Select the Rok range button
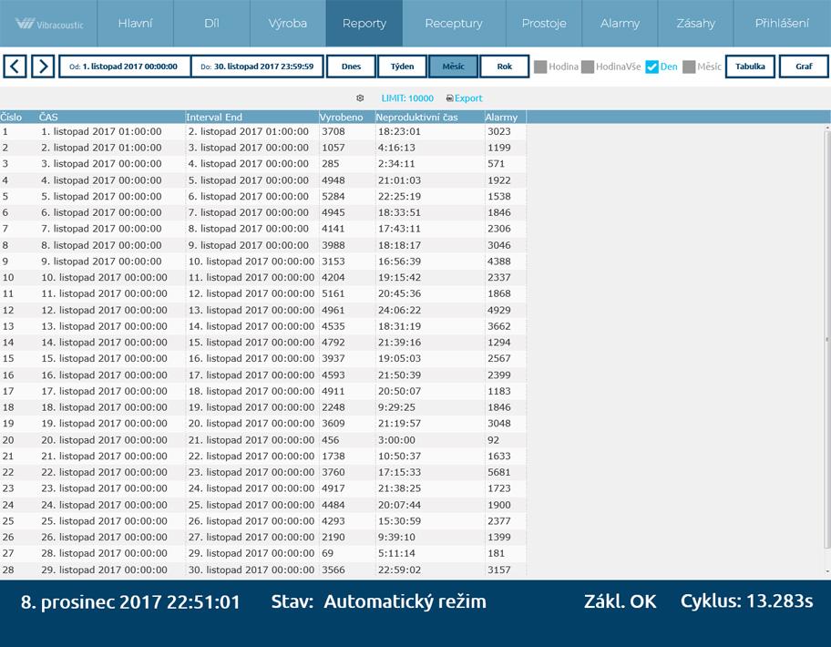Image resolution: width=831 pixels, height=647 pixels. 505,67
